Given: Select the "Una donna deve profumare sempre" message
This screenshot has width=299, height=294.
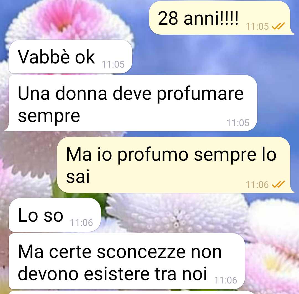Looking at the screenshot, I should pyautogui.click(x=131, y=103).
